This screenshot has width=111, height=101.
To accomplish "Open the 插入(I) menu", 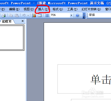I will (43, 9).
